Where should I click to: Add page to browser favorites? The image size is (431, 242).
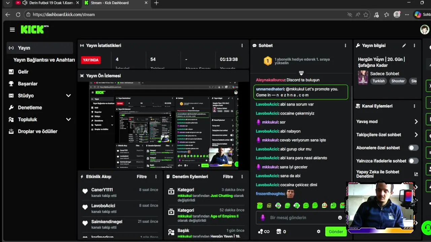366,14
